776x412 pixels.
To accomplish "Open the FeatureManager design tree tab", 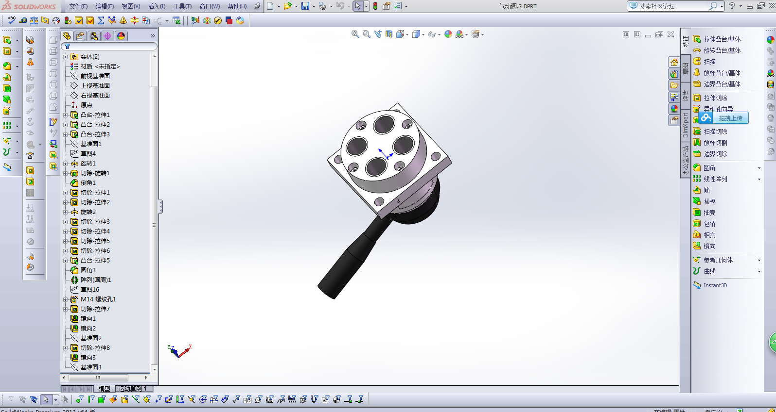I will [67, 36].
